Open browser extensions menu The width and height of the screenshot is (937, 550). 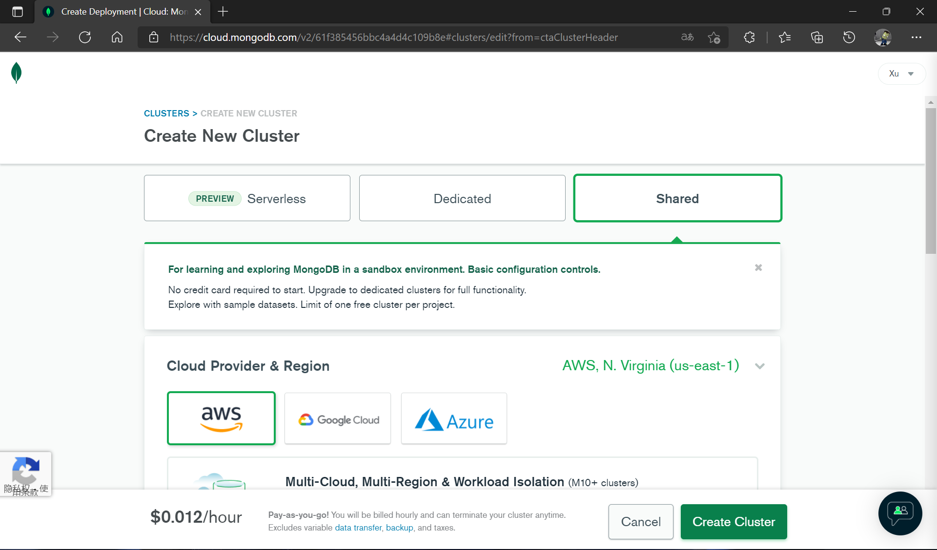[750, 38]
